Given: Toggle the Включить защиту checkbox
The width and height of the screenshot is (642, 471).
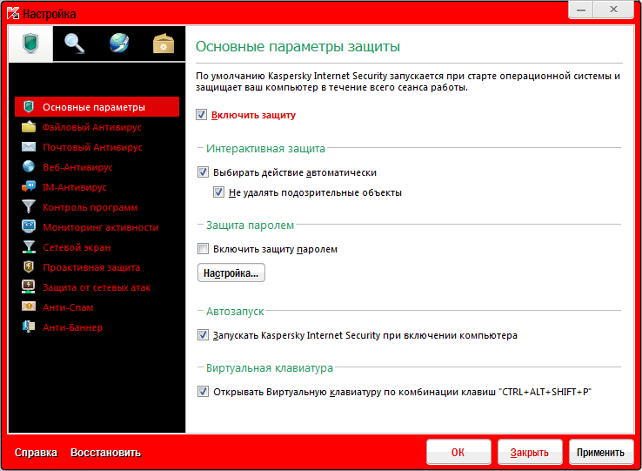Looking at the screenshot, I should click(x=202, y=115).
